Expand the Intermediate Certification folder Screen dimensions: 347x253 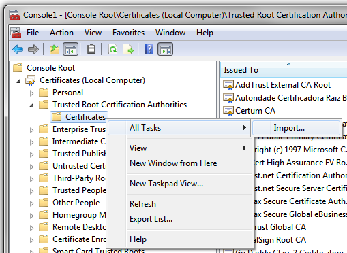pyautogui.click(x=32, y=142)
